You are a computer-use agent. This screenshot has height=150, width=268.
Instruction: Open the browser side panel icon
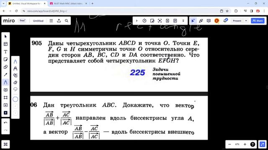coord(251,11)
